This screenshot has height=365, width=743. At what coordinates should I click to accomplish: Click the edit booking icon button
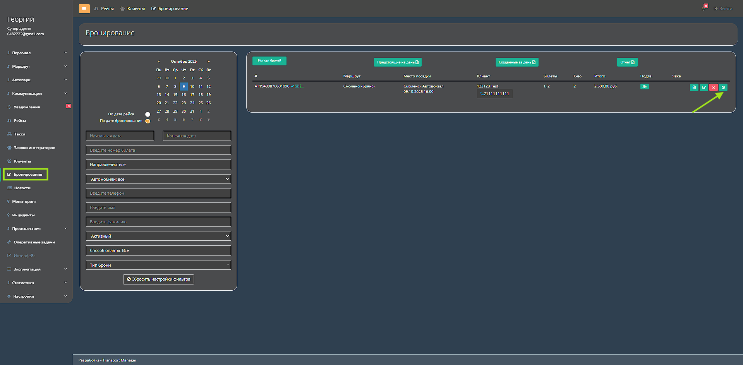click(704, 87)
